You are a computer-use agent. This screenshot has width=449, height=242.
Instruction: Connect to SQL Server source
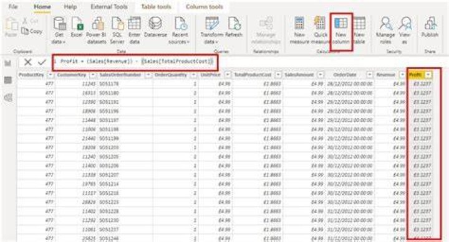[x=117, y=30]
